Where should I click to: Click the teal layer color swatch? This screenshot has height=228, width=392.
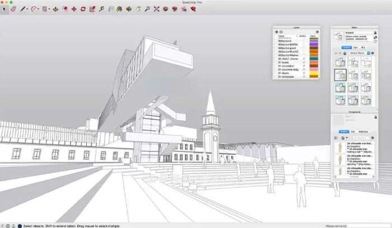(x=314, y=59)
